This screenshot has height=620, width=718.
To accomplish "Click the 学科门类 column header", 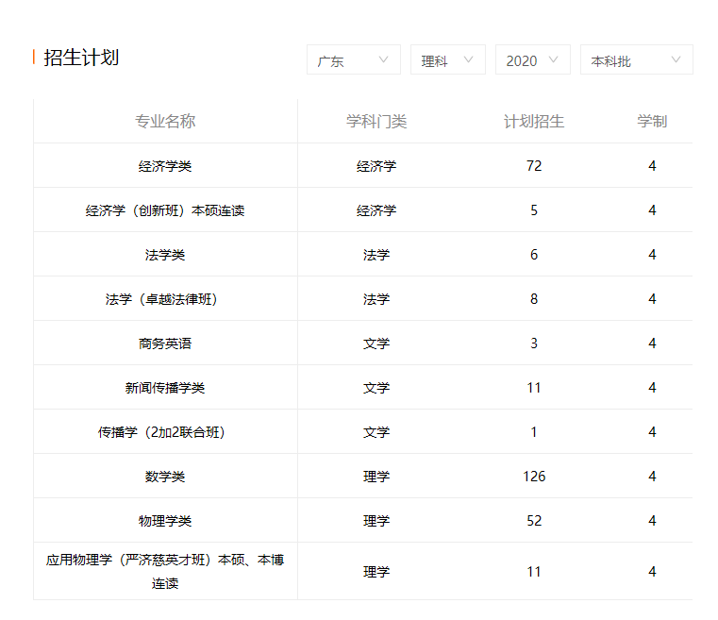I will click(x=376, y=122).
